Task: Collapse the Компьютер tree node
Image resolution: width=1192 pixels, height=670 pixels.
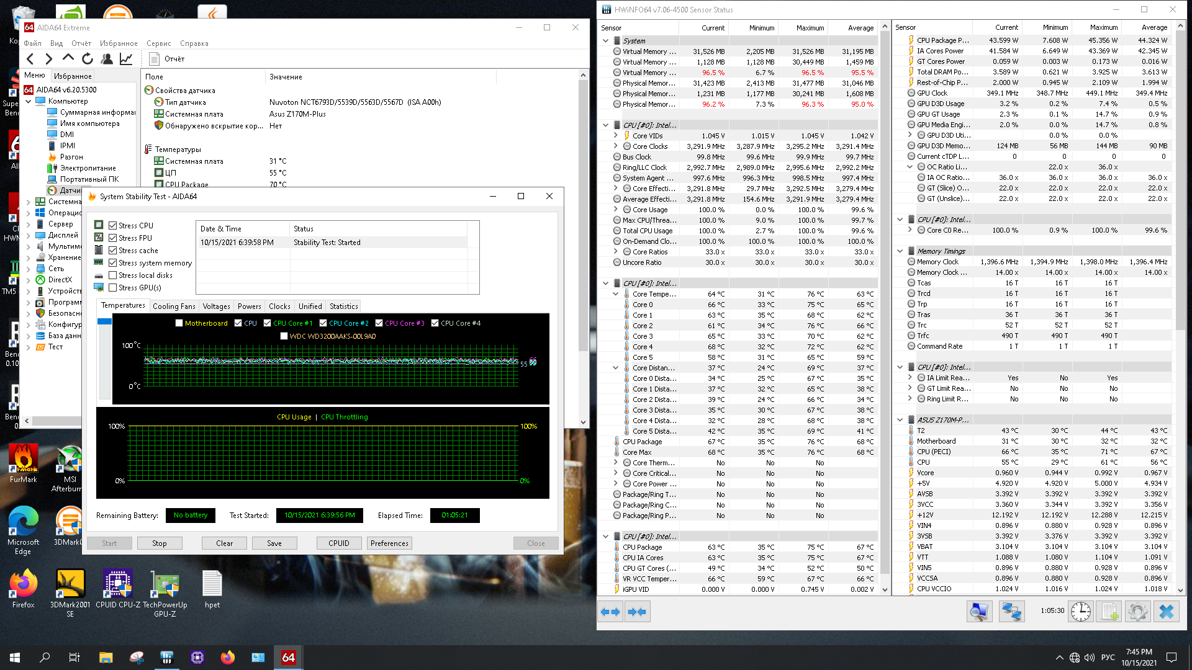Action: point(29,101)
